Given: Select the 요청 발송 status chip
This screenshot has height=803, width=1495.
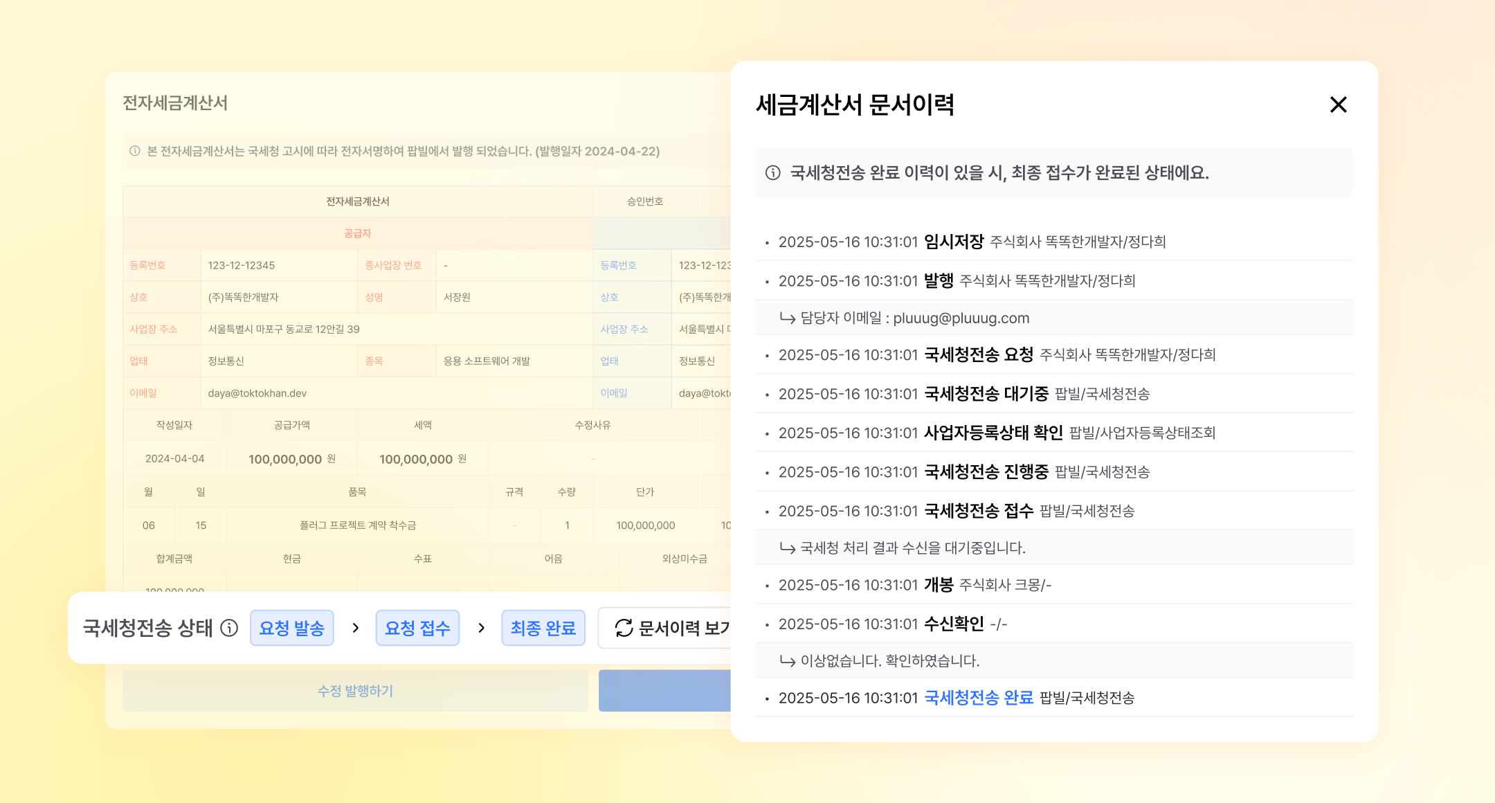Looking at the screenshot, I should [291, 628].
